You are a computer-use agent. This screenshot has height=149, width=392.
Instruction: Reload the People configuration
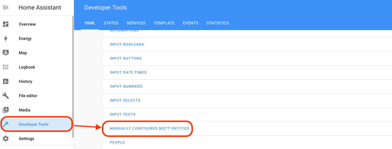117,142
